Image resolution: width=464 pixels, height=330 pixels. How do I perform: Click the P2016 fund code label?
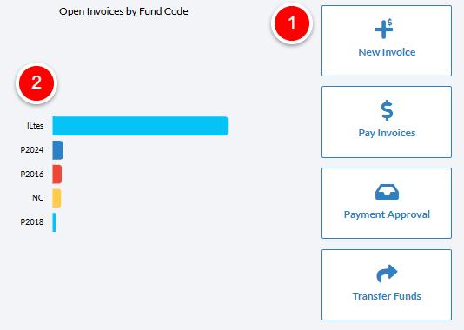[x=32, y=175]
